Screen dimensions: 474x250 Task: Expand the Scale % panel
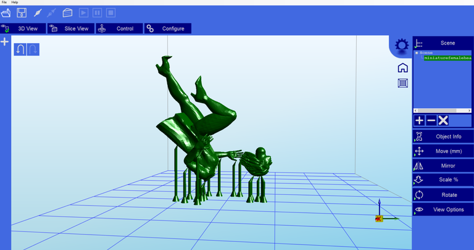click(443, 180)
